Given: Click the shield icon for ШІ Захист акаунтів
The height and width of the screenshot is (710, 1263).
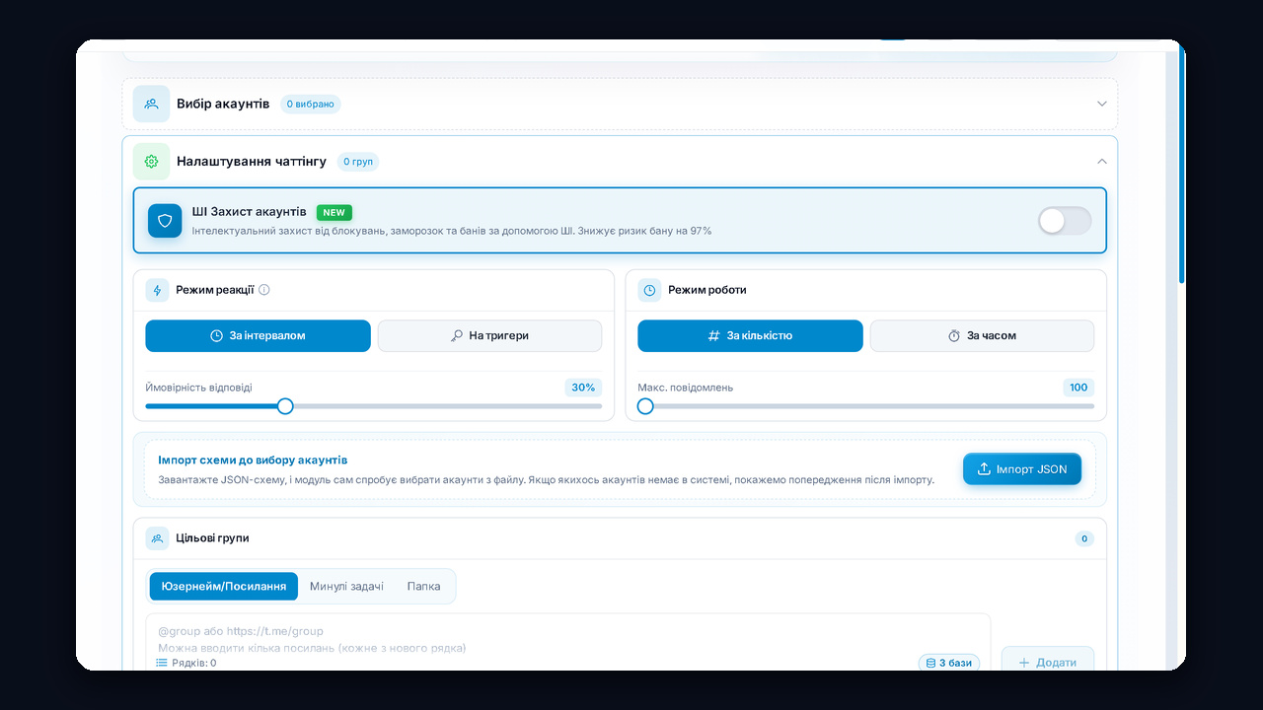Looking at the screenshot, I should point(165,221).
